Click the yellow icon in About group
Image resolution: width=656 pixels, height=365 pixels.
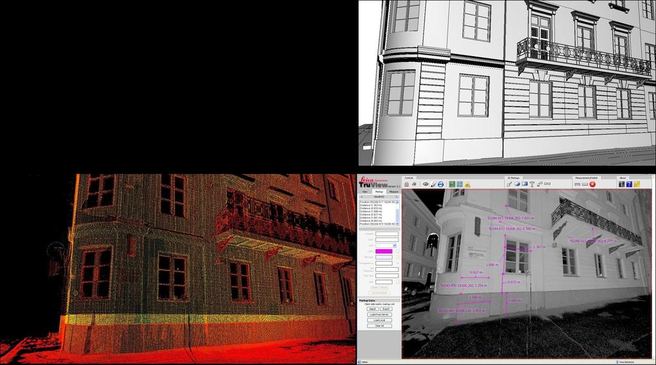click(x=637, y=184)
